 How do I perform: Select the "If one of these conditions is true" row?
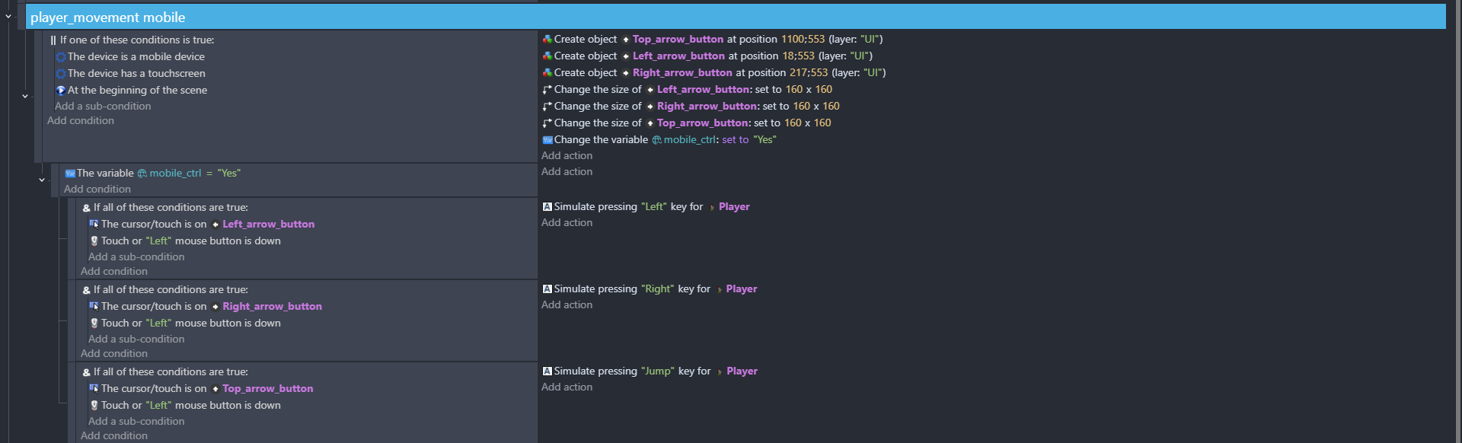pyautogui.click(x=136, y=40)
